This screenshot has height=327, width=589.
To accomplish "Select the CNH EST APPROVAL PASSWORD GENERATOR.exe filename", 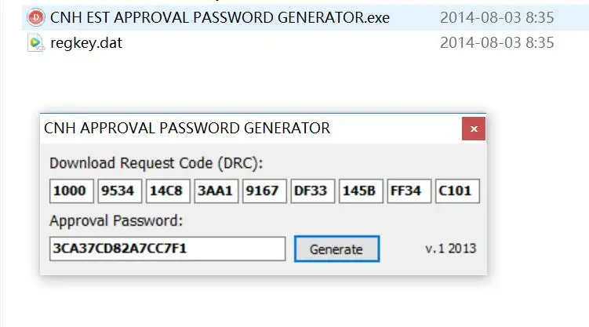I will [x=220, y=18].
